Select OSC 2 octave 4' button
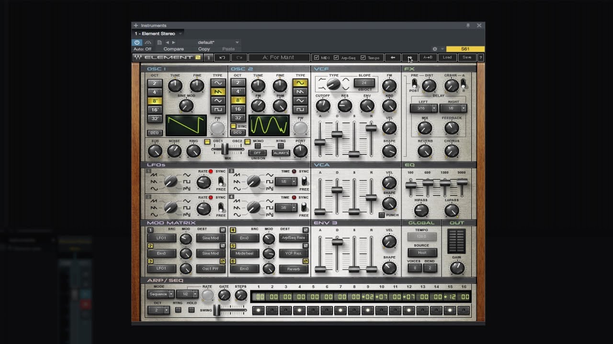Screen dimensions: 613x344 [238, 91]
